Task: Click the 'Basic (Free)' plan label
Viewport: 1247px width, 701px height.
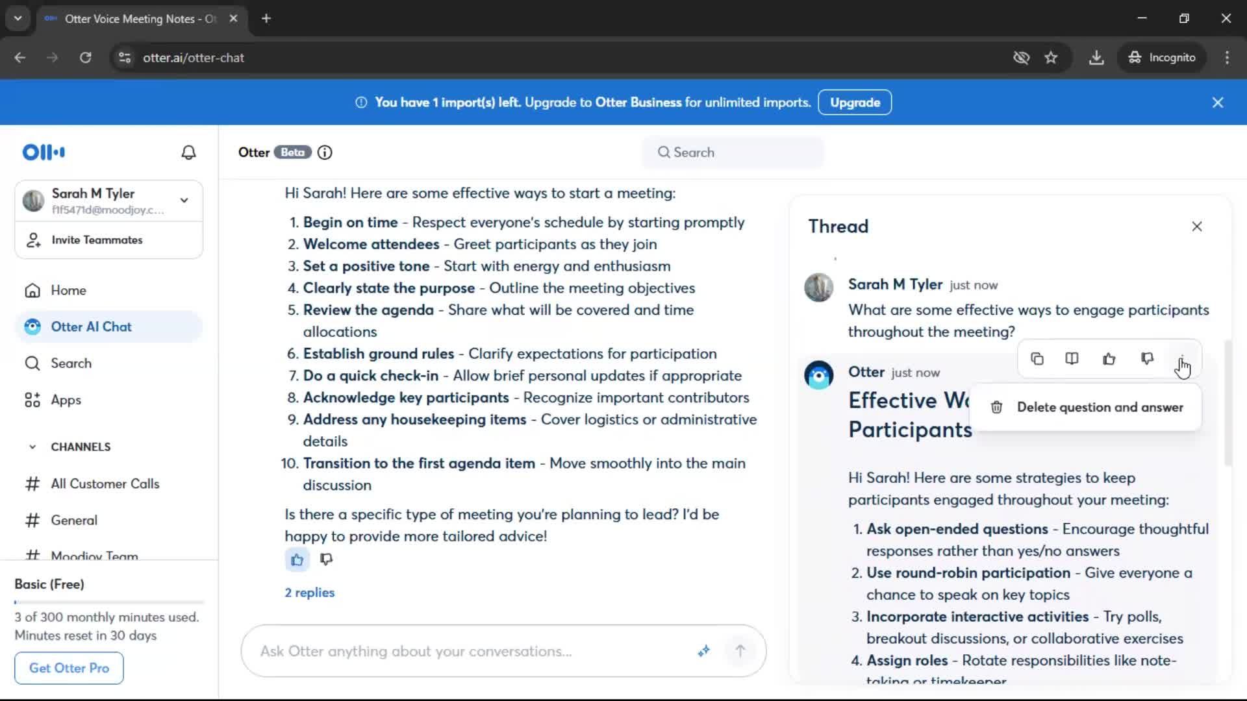Action: (49, 584)
